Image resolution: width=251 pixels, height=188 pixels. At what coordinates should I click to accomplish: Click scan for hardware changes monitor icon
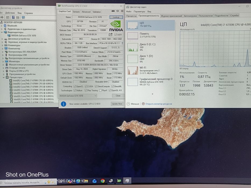23,17
